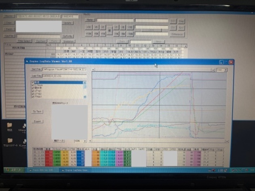The image size is (255, 191).
Task: Close the Engine LogData Viewer window
Action: coord(230,62)
